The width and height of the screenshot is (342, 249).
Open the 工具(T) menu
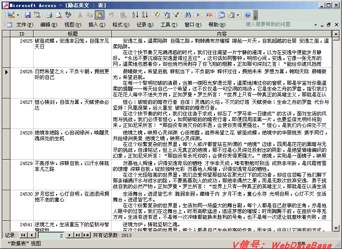(169, 25)
